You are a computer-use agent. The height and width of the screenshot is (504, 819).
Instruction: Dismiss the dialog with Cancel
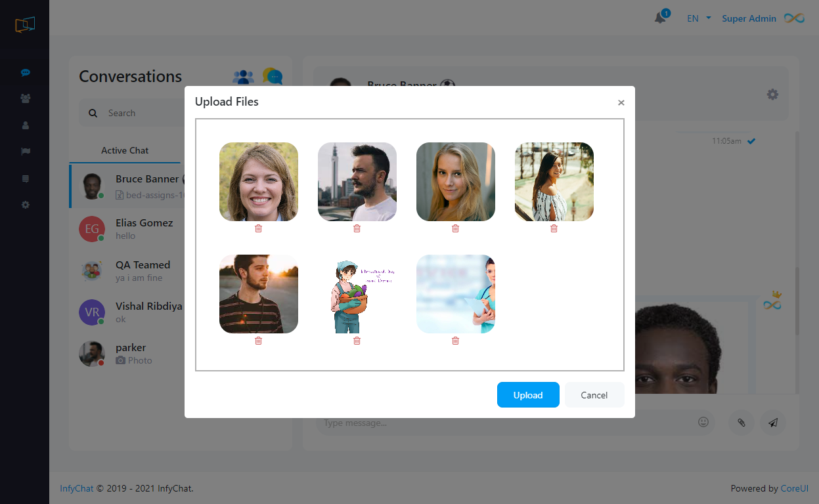pyautogui.click(x=594, y=394)
